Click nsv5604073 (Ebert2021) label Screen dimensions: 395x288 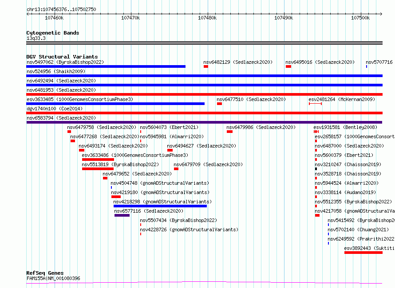169,127
